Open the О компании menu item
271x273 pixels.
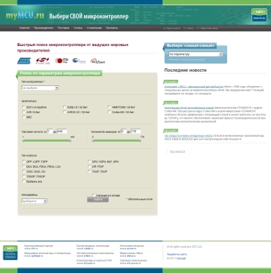click(94, 28)
